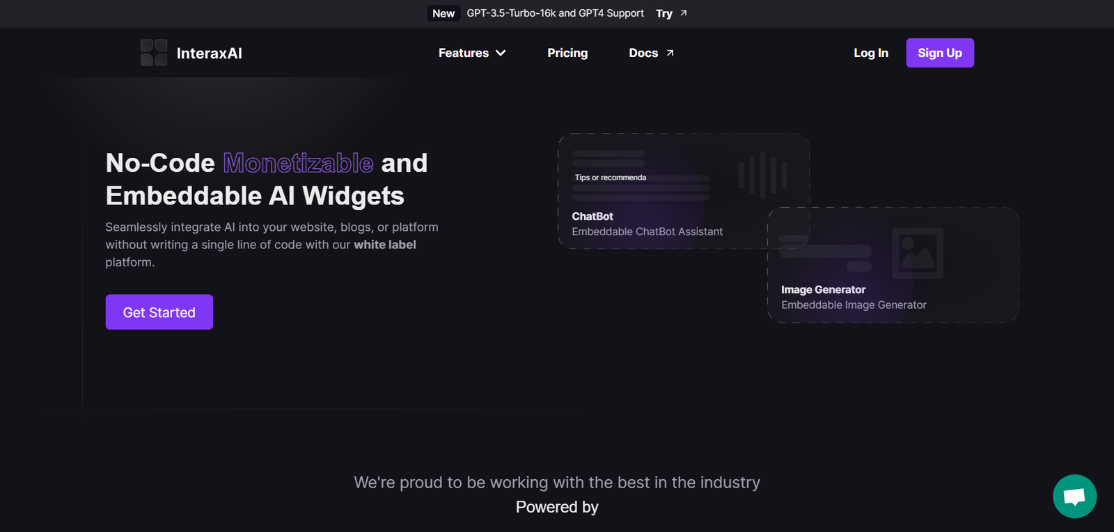
Task: Click the external arrow beside Docs
Action: tap(670, 53)
